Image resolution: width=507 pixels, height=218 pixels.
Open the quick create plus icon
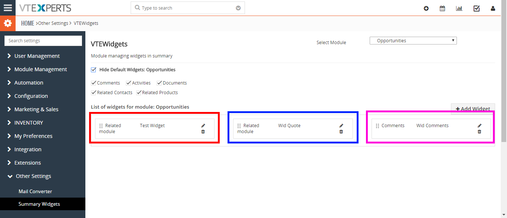426,8
